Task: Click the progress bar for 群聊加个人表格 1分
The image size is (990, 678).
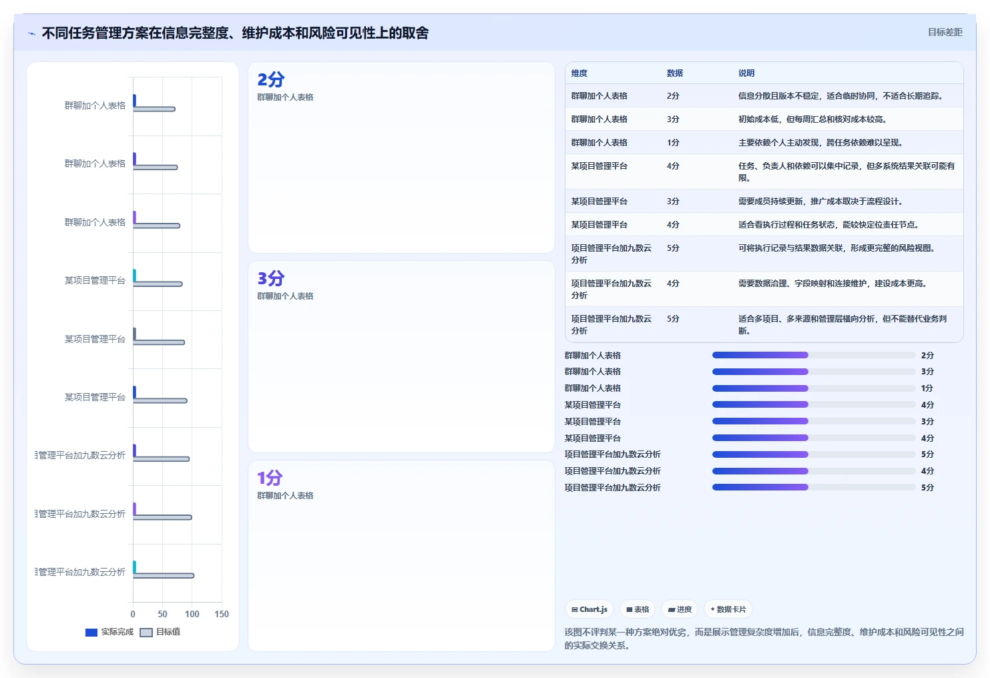Action: point(814,388)
